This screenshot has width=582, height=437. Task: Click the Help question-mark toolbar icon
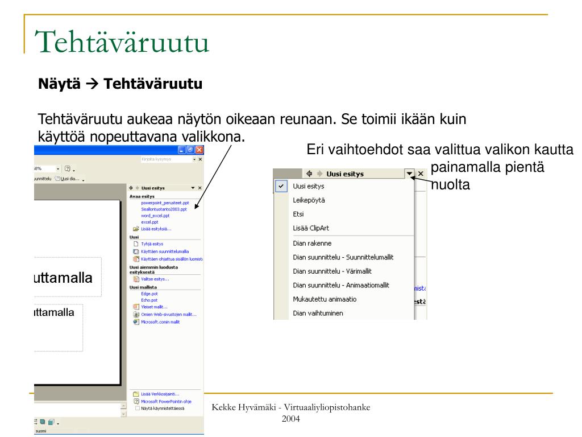(68, 168)
